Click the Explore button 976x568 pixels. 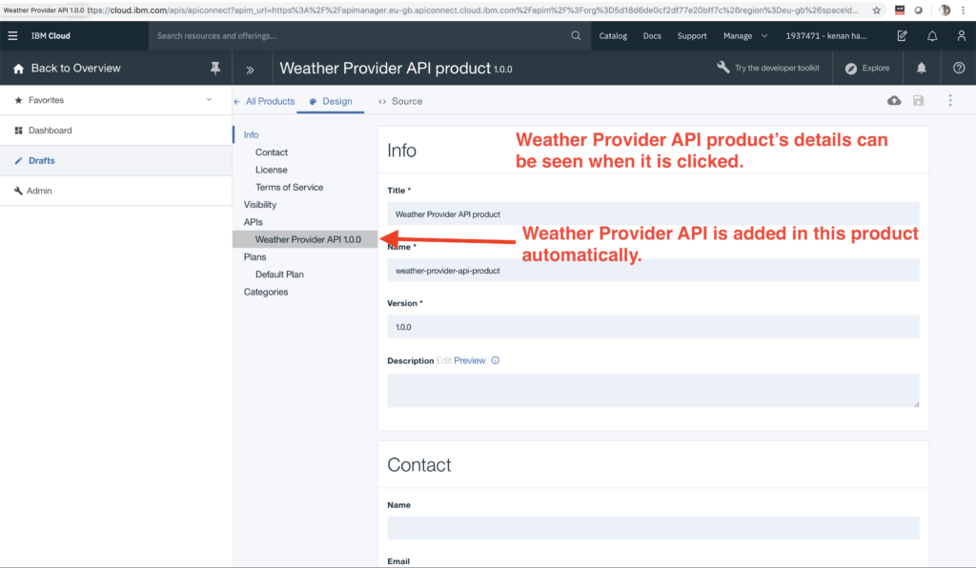(x=867, y=68)
